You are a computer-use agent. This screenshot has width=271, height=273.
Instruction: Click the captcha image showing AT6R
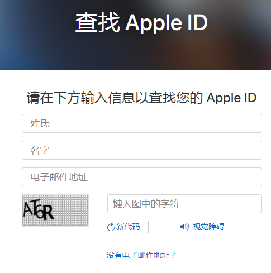[x=55, y=210]
